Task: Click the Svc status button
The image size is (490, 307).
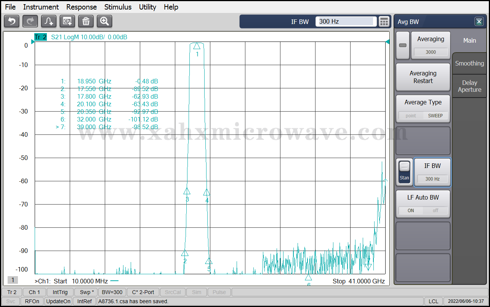Action: (x=11, y=301)
